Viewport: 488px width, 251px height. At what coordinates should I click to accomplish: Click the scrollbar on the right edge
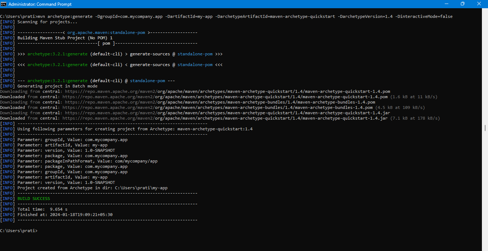pyautogui.click(x=485, y=127)
